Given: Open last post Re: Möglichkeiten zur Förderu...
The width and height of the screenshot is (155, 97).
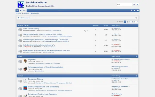Looking at the screenshot, I should 121,59.
